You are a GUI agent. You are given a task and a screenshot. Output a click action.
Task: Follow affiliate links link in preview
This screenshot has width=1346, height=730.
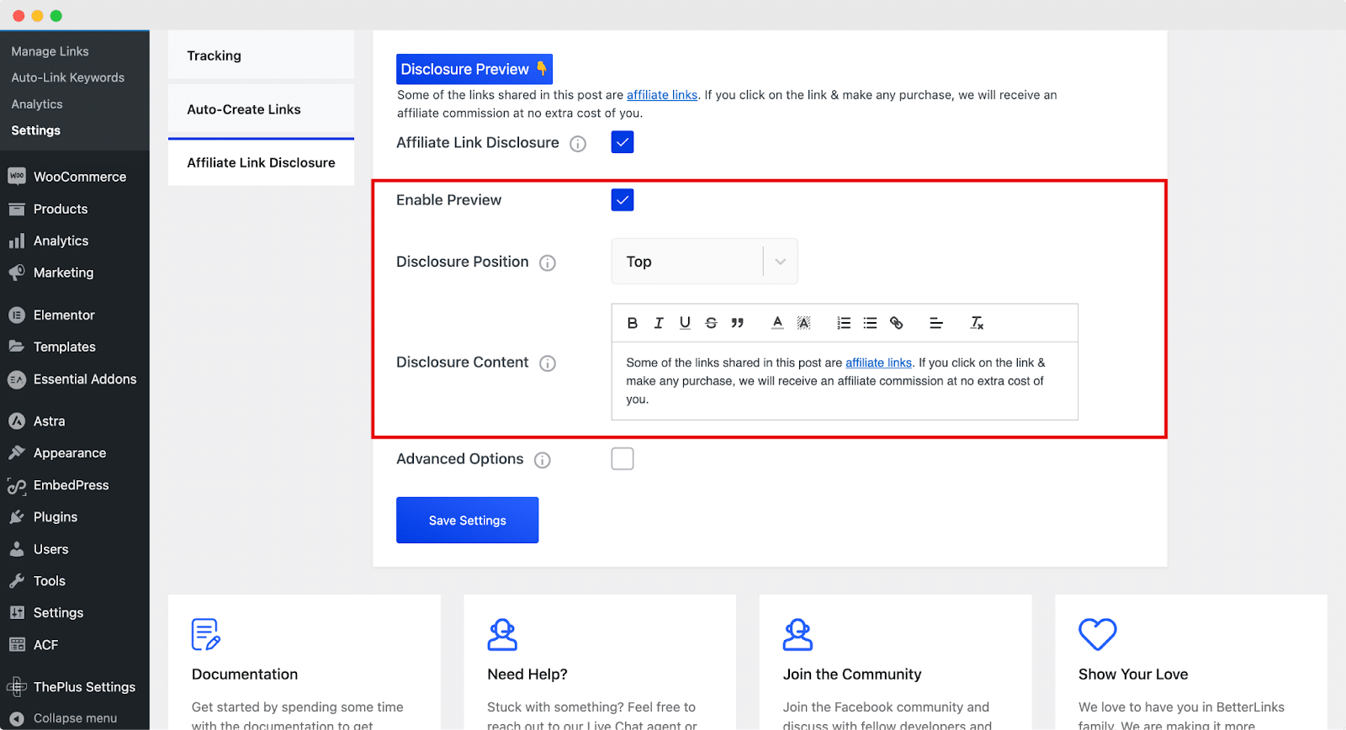click(x=662, y=95)
